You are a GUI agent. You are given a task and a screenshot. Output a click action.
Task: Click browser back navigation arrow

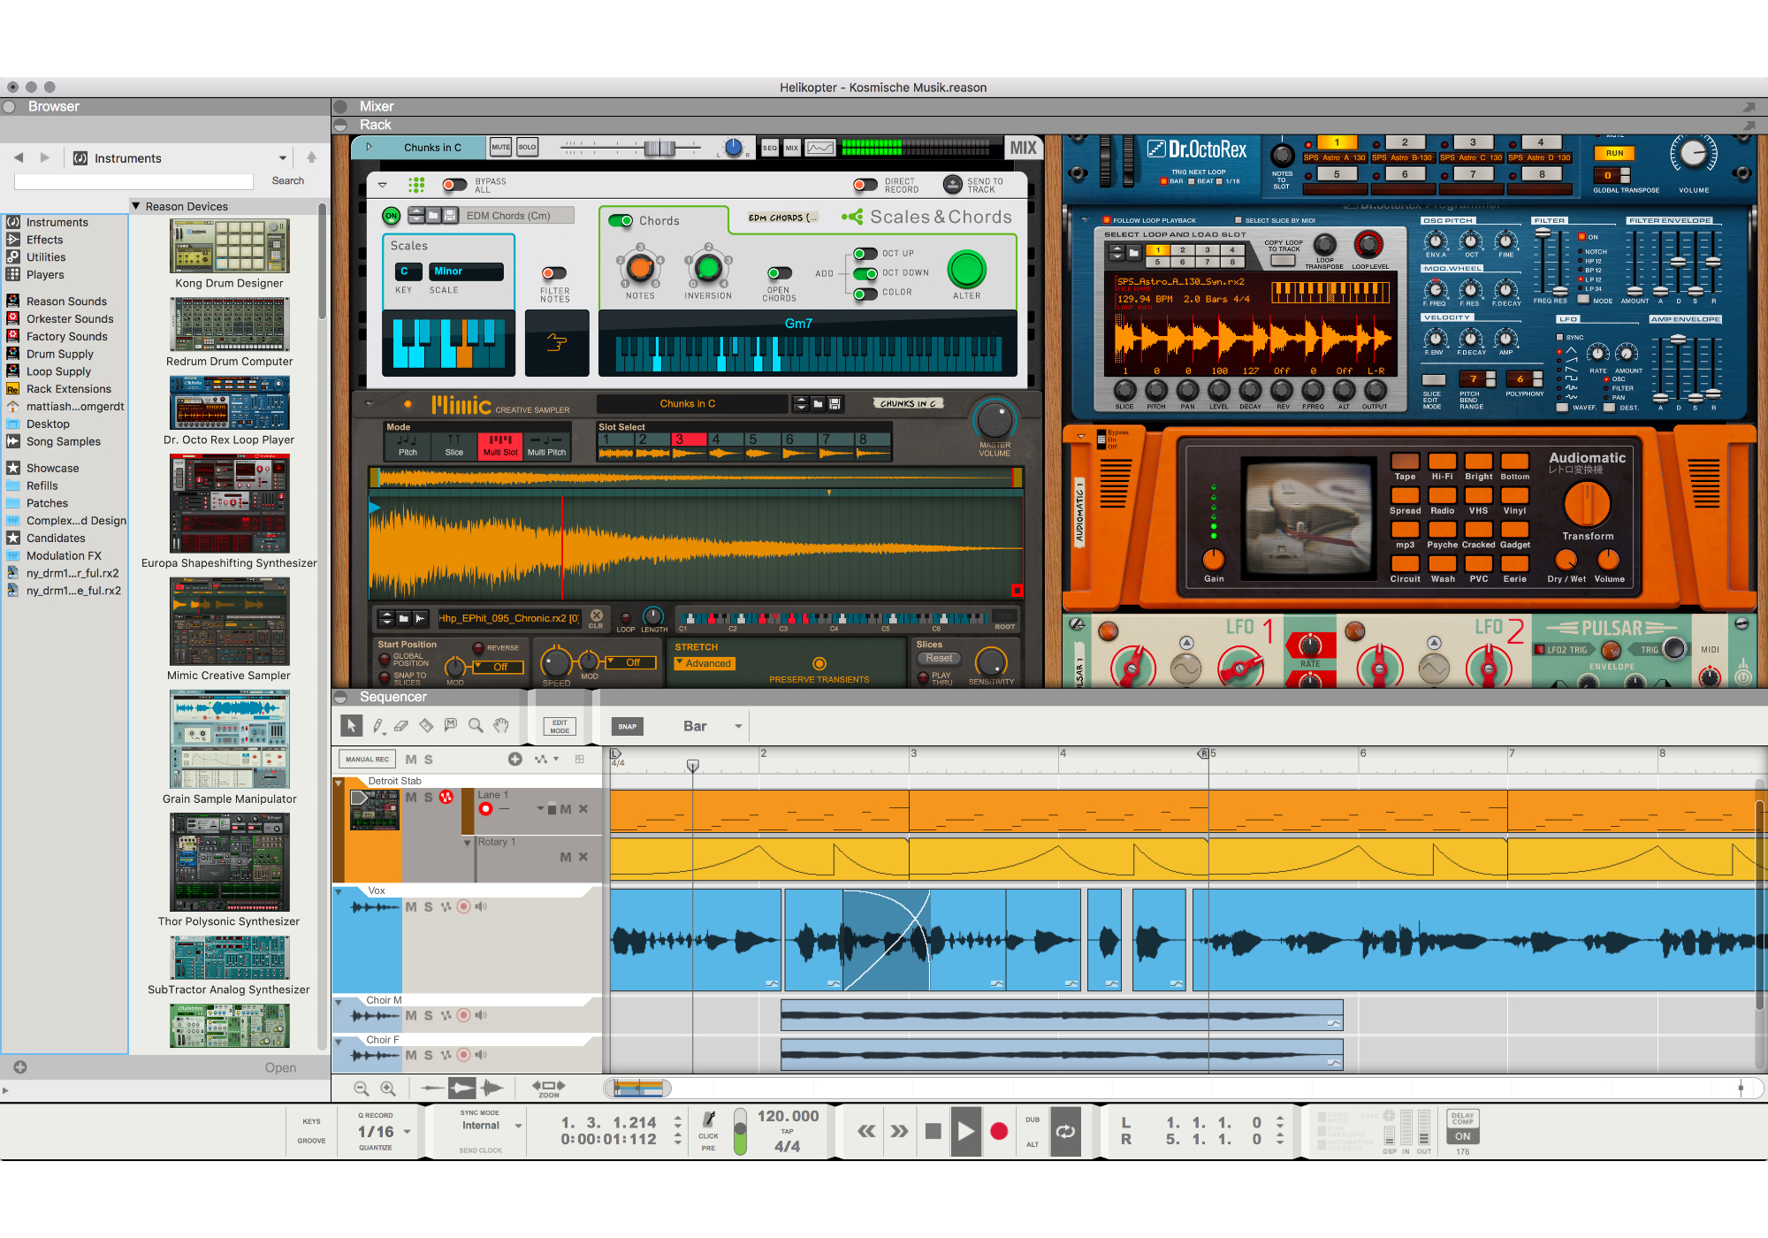pos(19,157)
